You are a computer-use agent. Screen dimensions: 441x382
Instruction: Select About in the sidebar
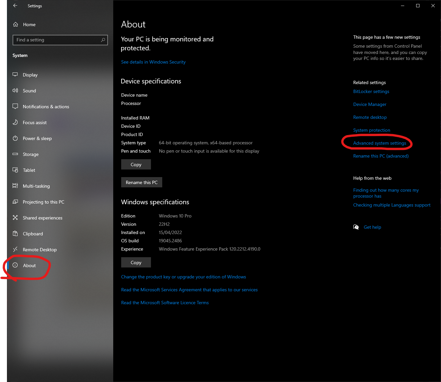point(60,265)
